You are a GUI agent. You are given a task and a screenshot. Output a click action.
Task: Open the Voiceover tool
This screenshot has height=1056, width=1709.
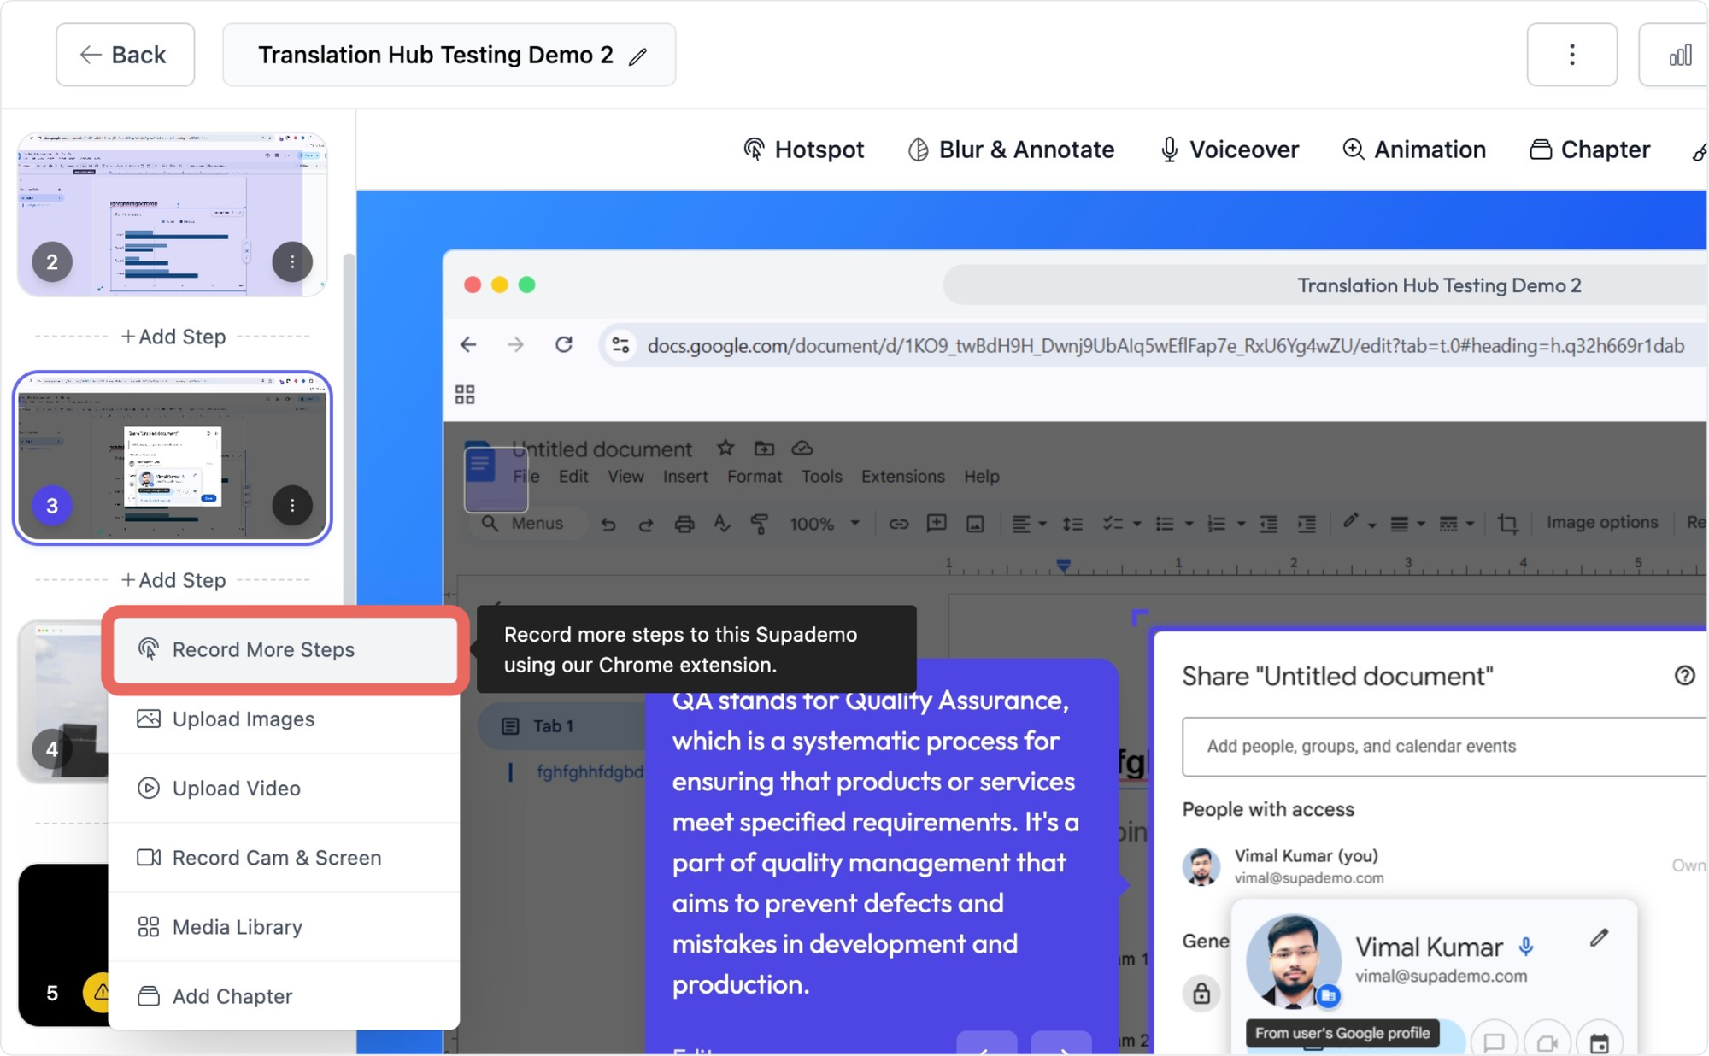(1229, 150)
